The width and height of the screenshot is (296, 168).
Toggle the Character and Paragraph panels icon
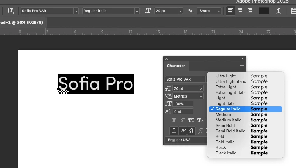point(293,11)
